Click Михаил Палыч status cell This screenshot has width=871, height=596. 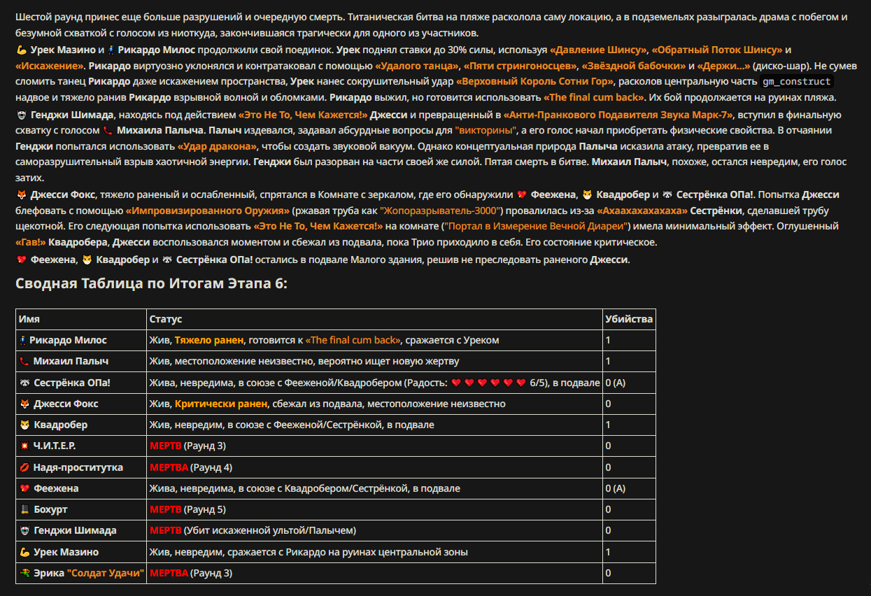tap(374, 362)
